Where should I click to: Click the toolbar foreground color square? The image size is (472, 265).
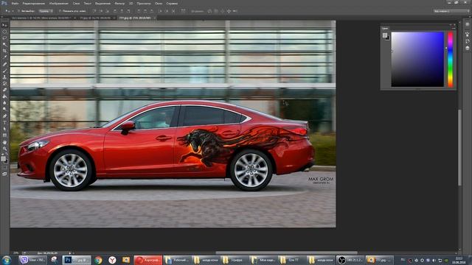click(3, 159)
